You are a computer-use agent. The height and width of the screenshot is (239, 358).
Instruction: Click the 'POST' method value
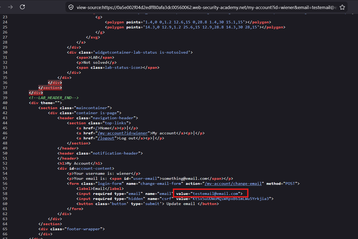[x=290, y=183]
